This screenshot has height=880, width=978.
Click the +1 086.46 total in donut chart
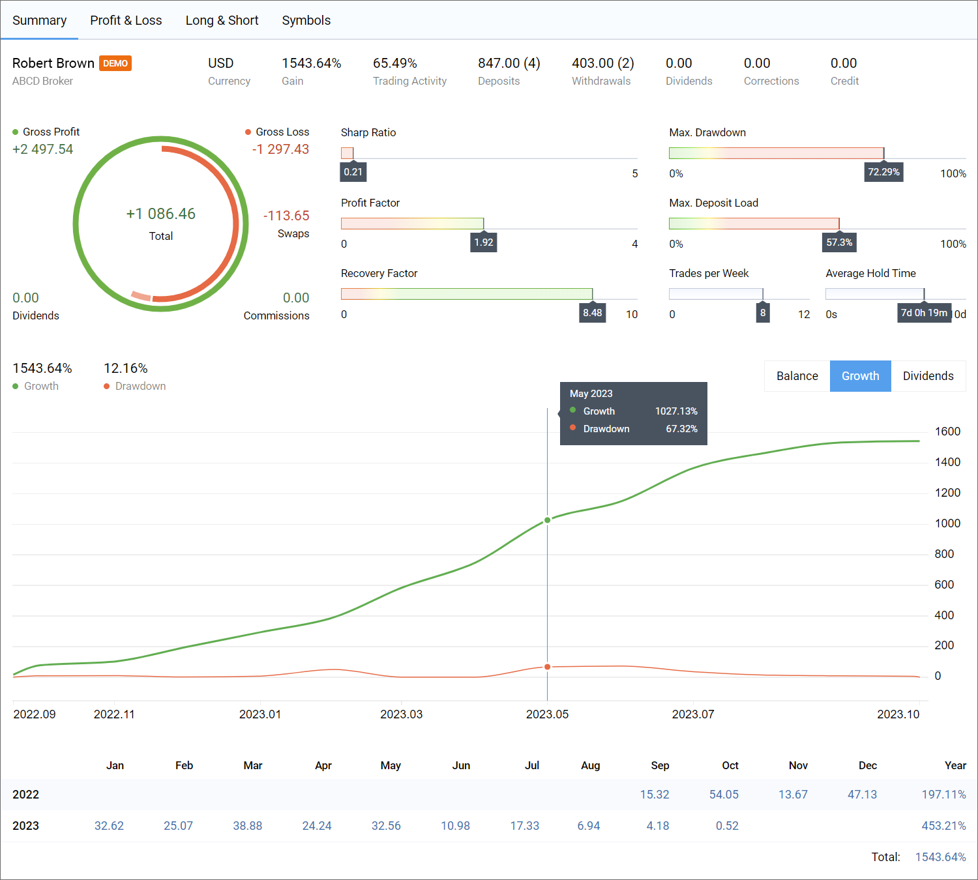(160, 214)
